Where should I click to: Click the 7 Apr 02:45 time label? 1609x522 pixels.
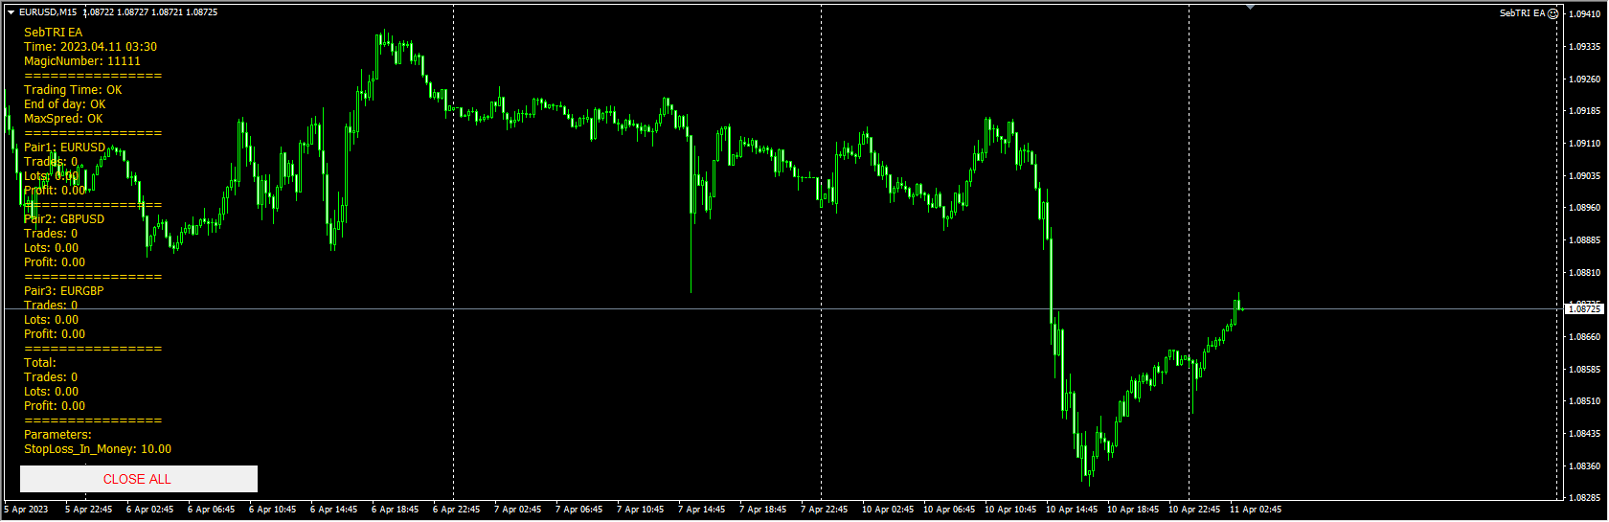tap(518, 510)
